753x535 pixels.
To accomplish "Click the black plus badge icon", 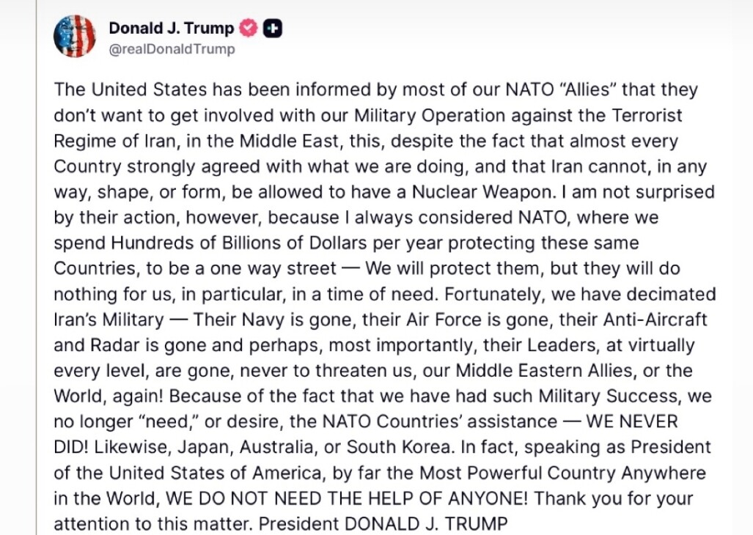I will pos(273,29).
